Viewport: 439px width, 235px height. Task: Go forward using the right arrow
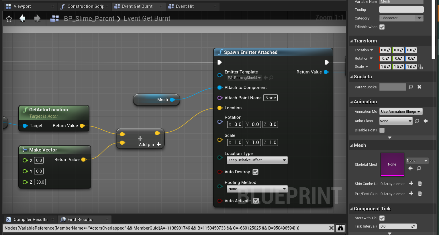37,19
